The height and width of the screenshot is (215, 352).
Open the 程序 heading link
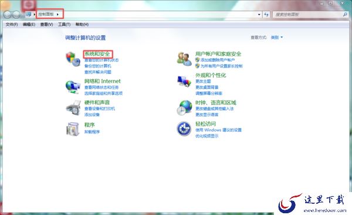[x=89, y=125]
